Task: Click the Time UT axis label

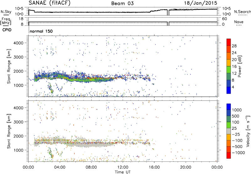Action: (x=123, y=172)
